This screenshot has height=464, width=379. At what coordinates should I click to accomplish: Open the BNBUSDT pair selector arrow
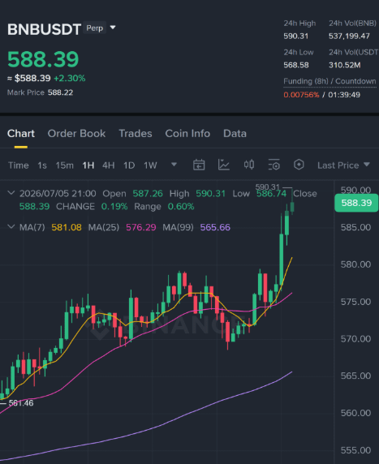[x=113, y=28]
